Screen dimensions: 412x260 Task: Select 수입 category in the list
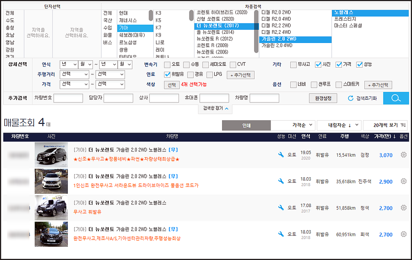tap(108, 28)
